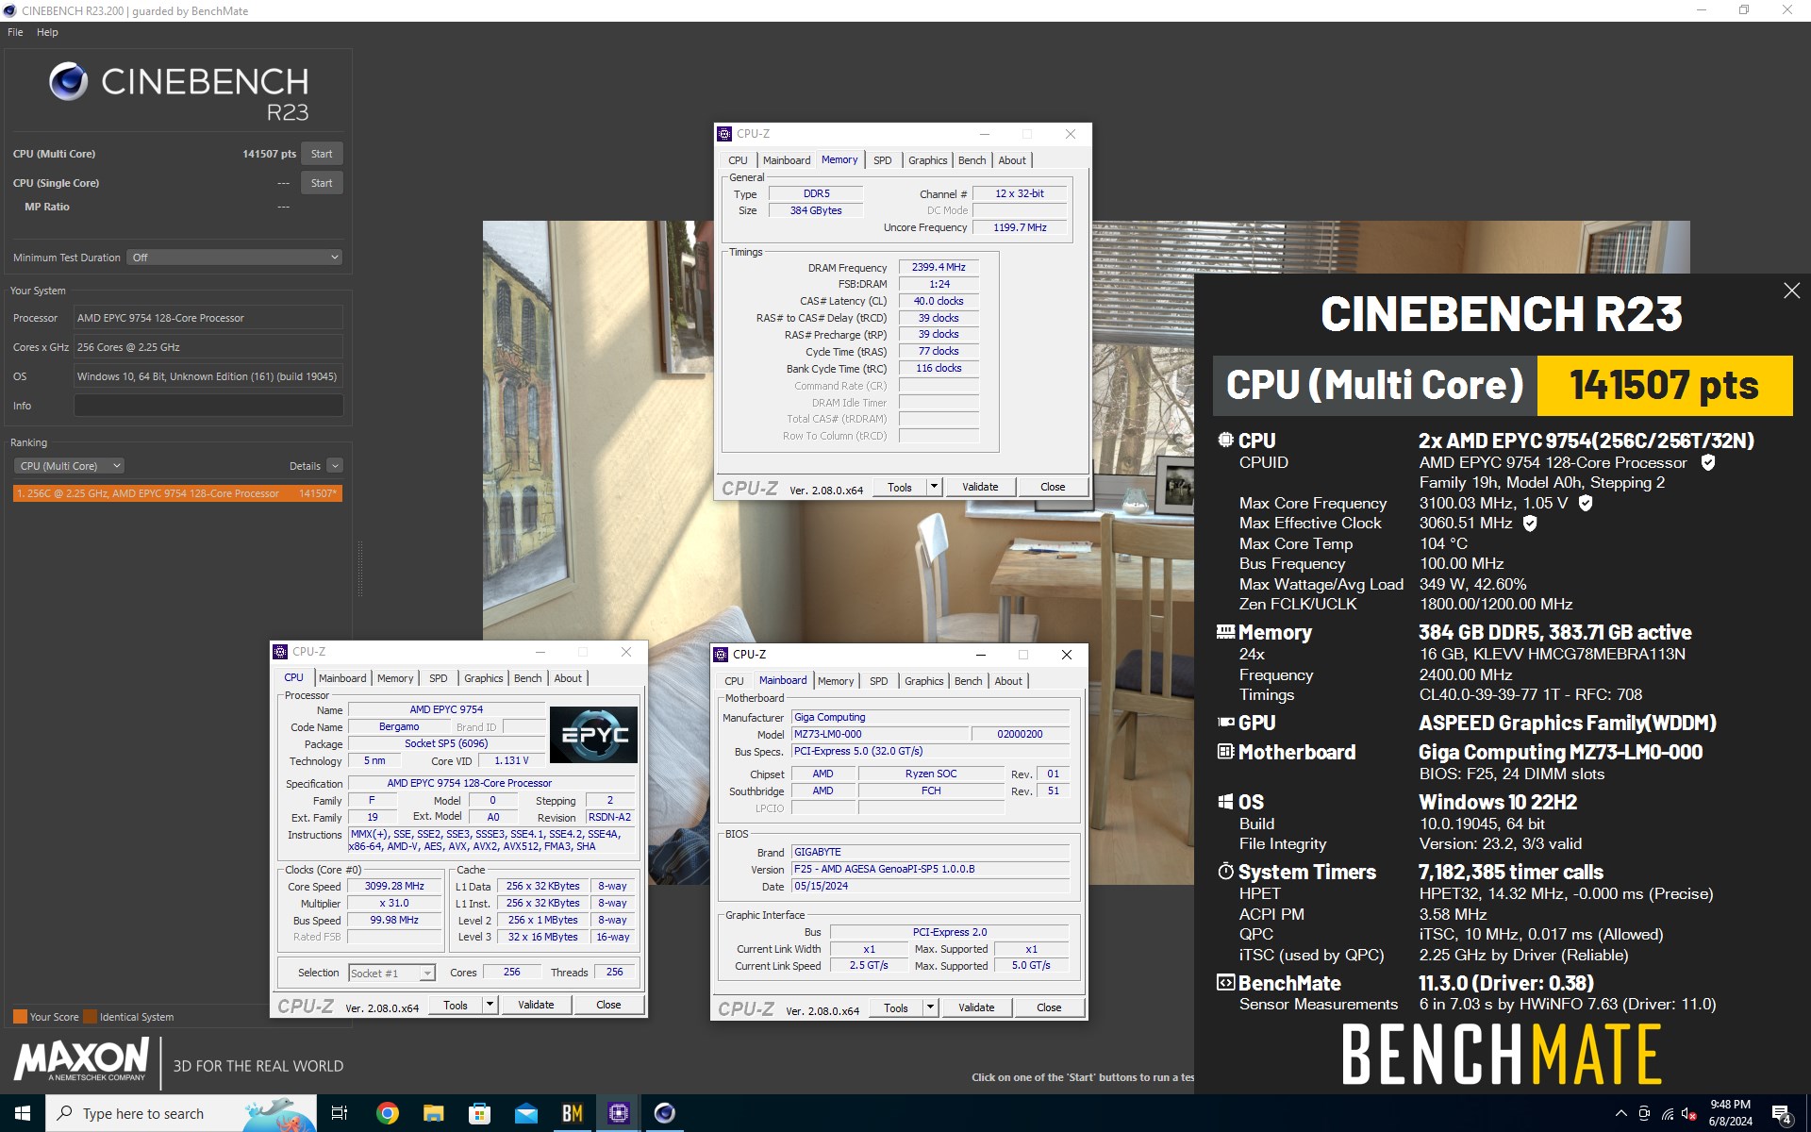This screenshot has width=1811, height=1132.
Task: Open the Tools dropdown arrow in Memory window
Action: click(x=934, y=487)
